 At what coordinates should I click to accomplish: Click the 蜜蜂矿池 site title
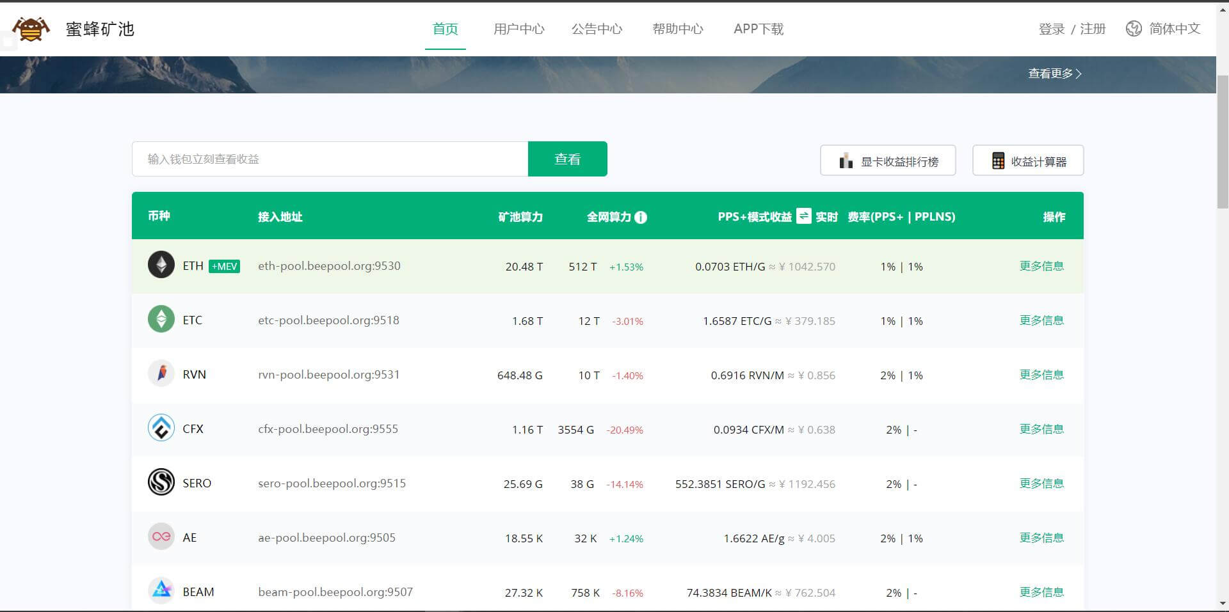click(100, 29)
